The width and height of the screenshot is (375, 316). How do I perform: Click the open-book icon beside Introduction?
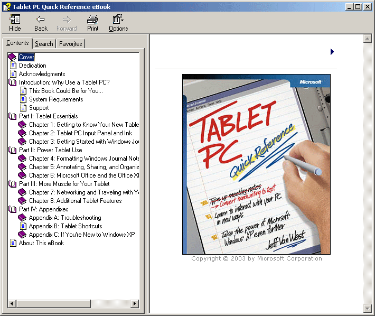click(x=13, y=82)
